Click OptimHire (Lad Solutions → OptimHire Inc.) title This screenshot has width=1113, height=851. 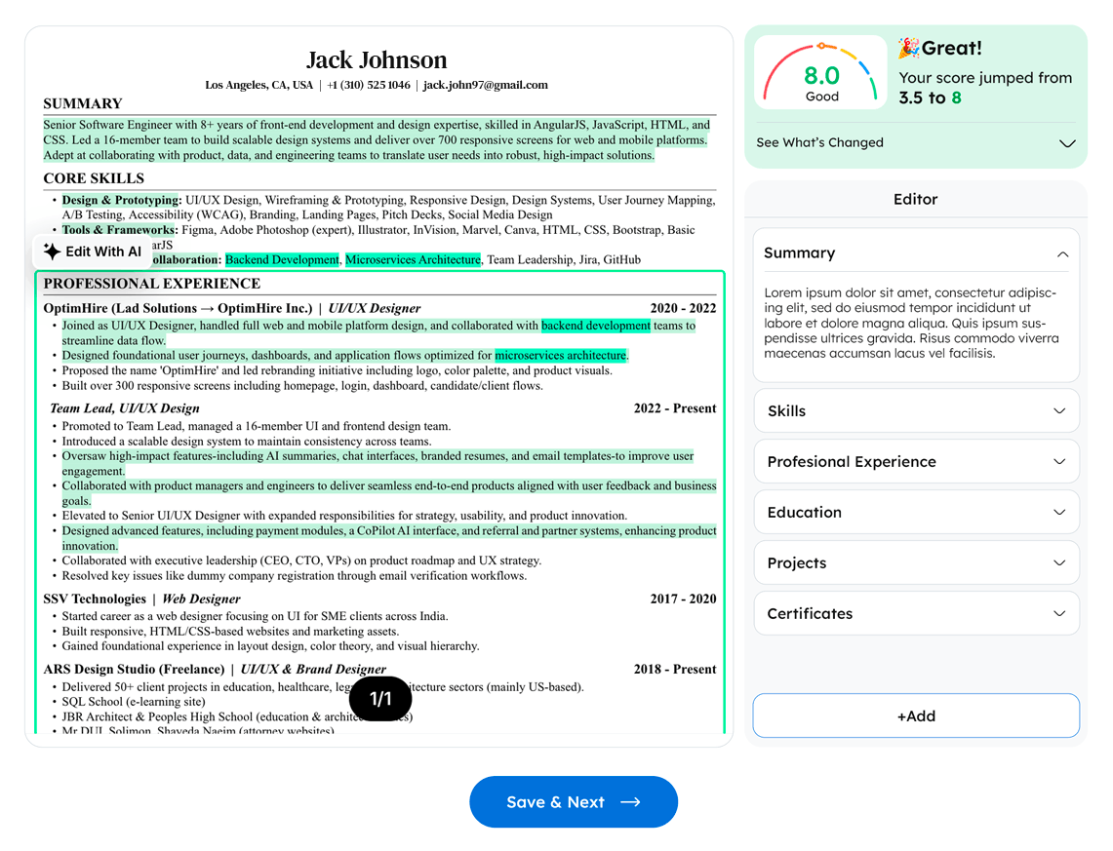(x=178, y=308)
